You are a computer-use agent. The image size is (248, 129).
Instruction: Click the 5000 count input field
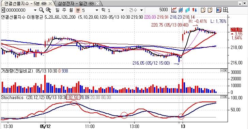pos(157,10)
